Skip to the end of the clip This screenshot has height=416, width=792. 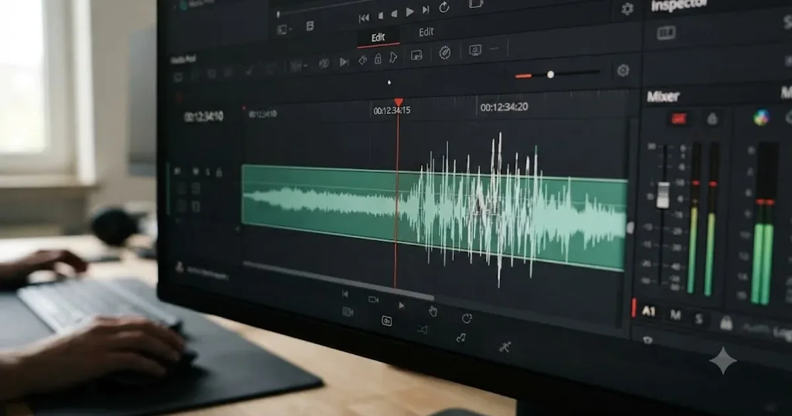(x=426, y=10)
